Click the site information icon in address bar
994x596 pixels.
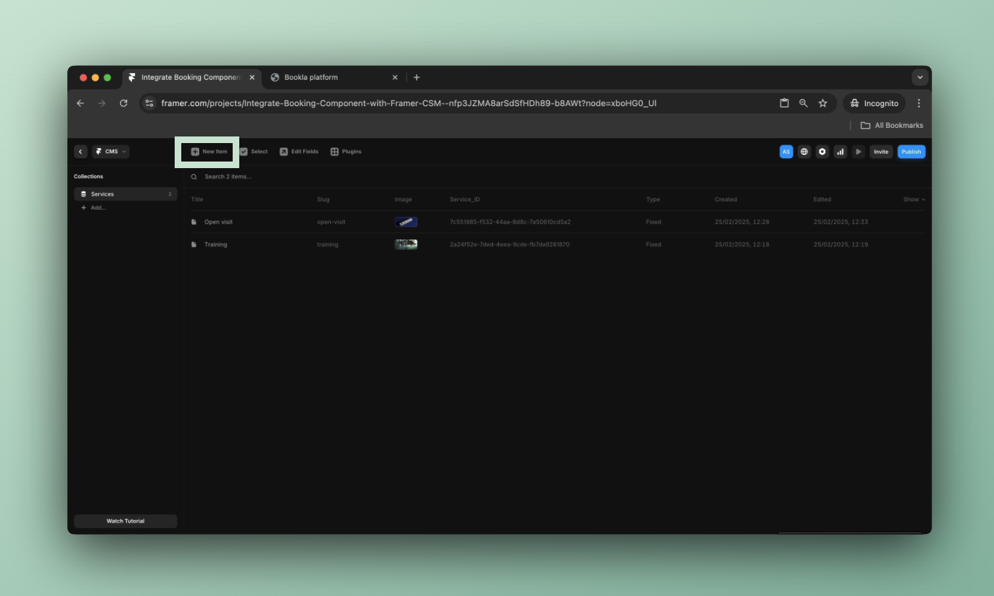(150, 103)
